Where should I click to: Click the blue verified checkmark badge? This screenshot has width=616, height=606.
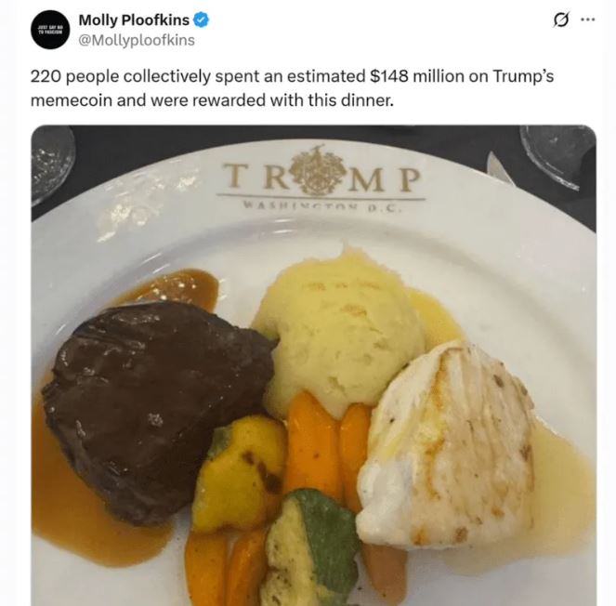(x=201, y=20)
